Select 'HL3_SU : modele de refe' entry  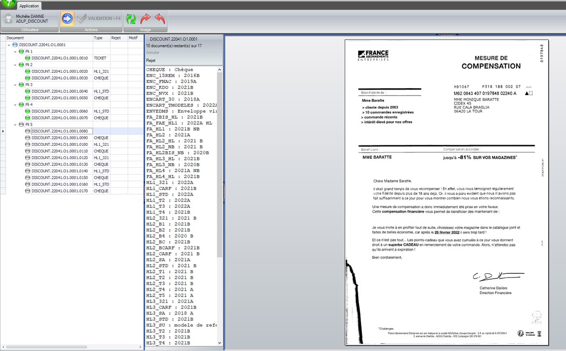coord(182,325)
